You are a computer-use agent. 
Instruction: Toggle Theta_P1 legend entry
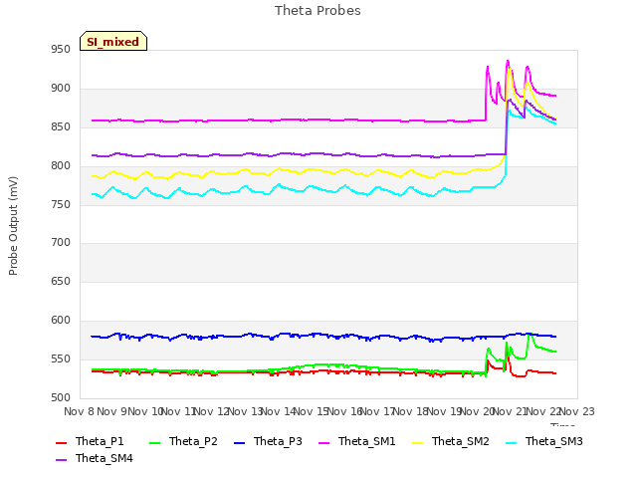click(x=90, y=441)
